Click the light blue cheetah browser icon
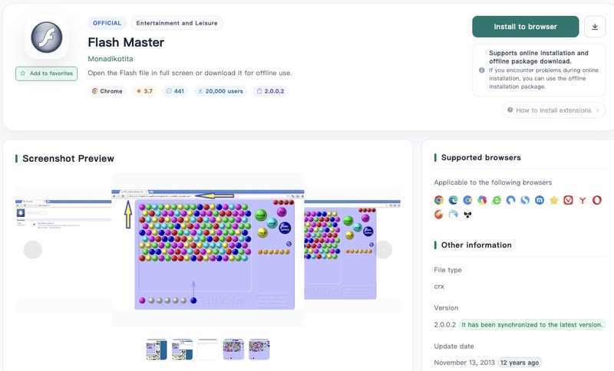This screenshot has height=371, width=614. [454, 214]
